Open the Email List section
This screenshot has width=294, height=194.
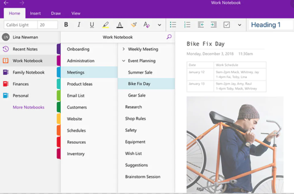(x=89, y=96)
